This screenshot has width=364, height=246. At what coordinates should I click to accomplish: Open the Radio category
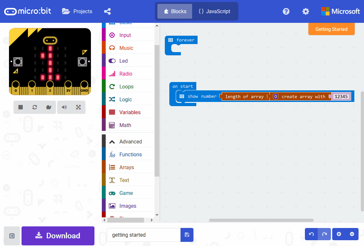coord(128,74)
